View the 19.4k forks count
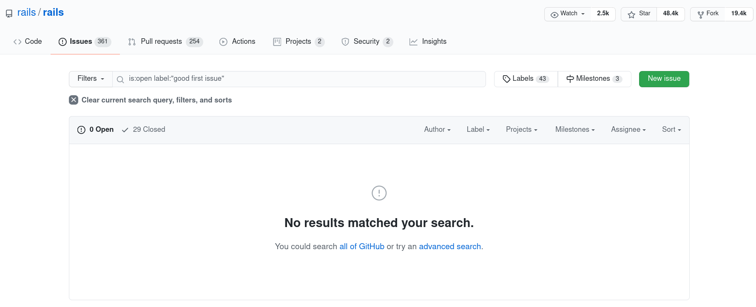The height and width of the screenshot is (307, 756). point(739,14)
